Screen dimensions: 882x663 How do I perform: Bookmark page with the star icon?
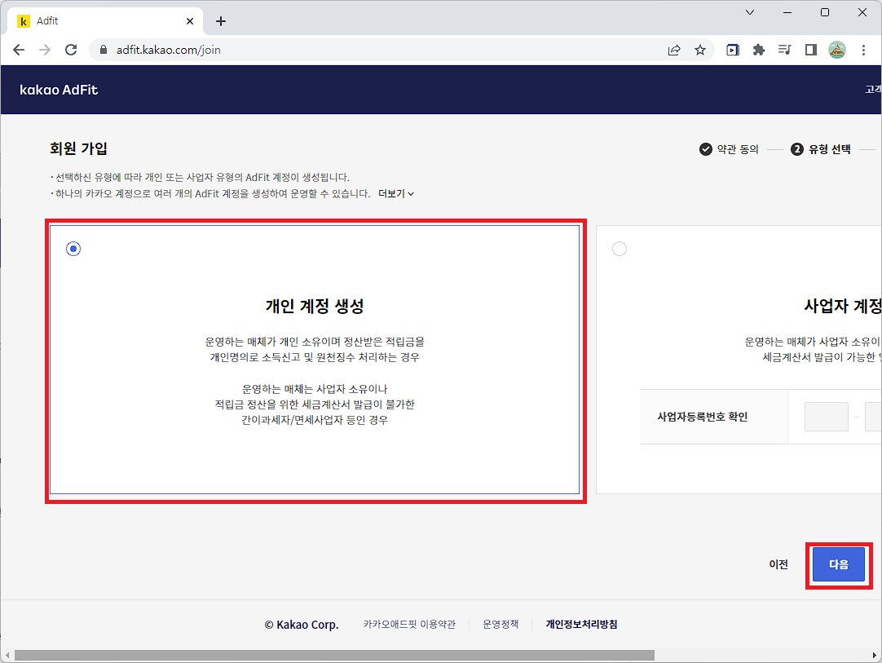point(699,50)
